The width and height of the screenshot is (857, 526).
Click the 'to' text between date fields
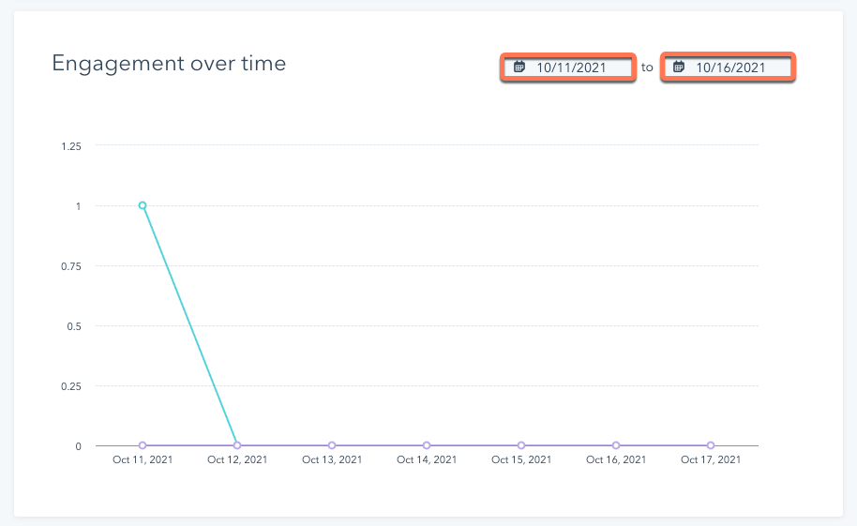click(647, 68)
